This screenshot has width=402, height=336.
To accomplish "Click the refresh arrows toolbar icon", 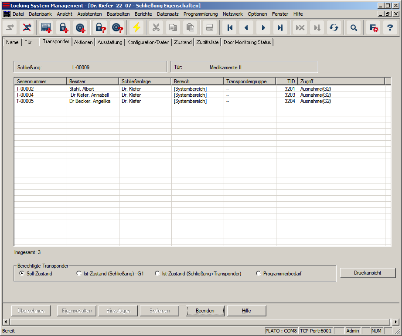I will (x=334, y=27).
